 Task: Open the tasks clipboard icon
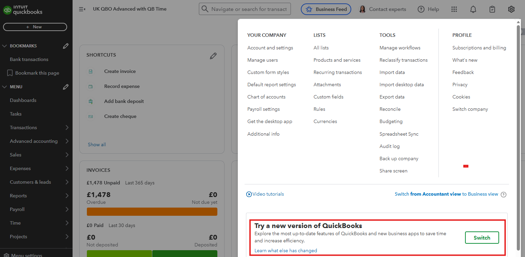point(492,9)
